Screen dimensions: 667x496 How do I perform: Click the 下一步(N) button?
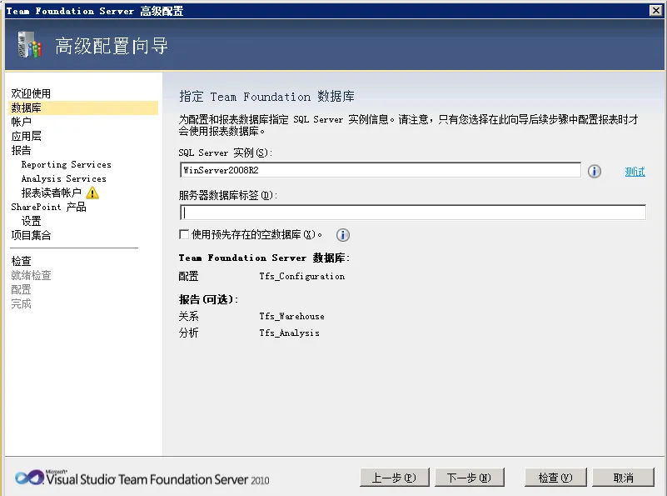click(469, 478)
